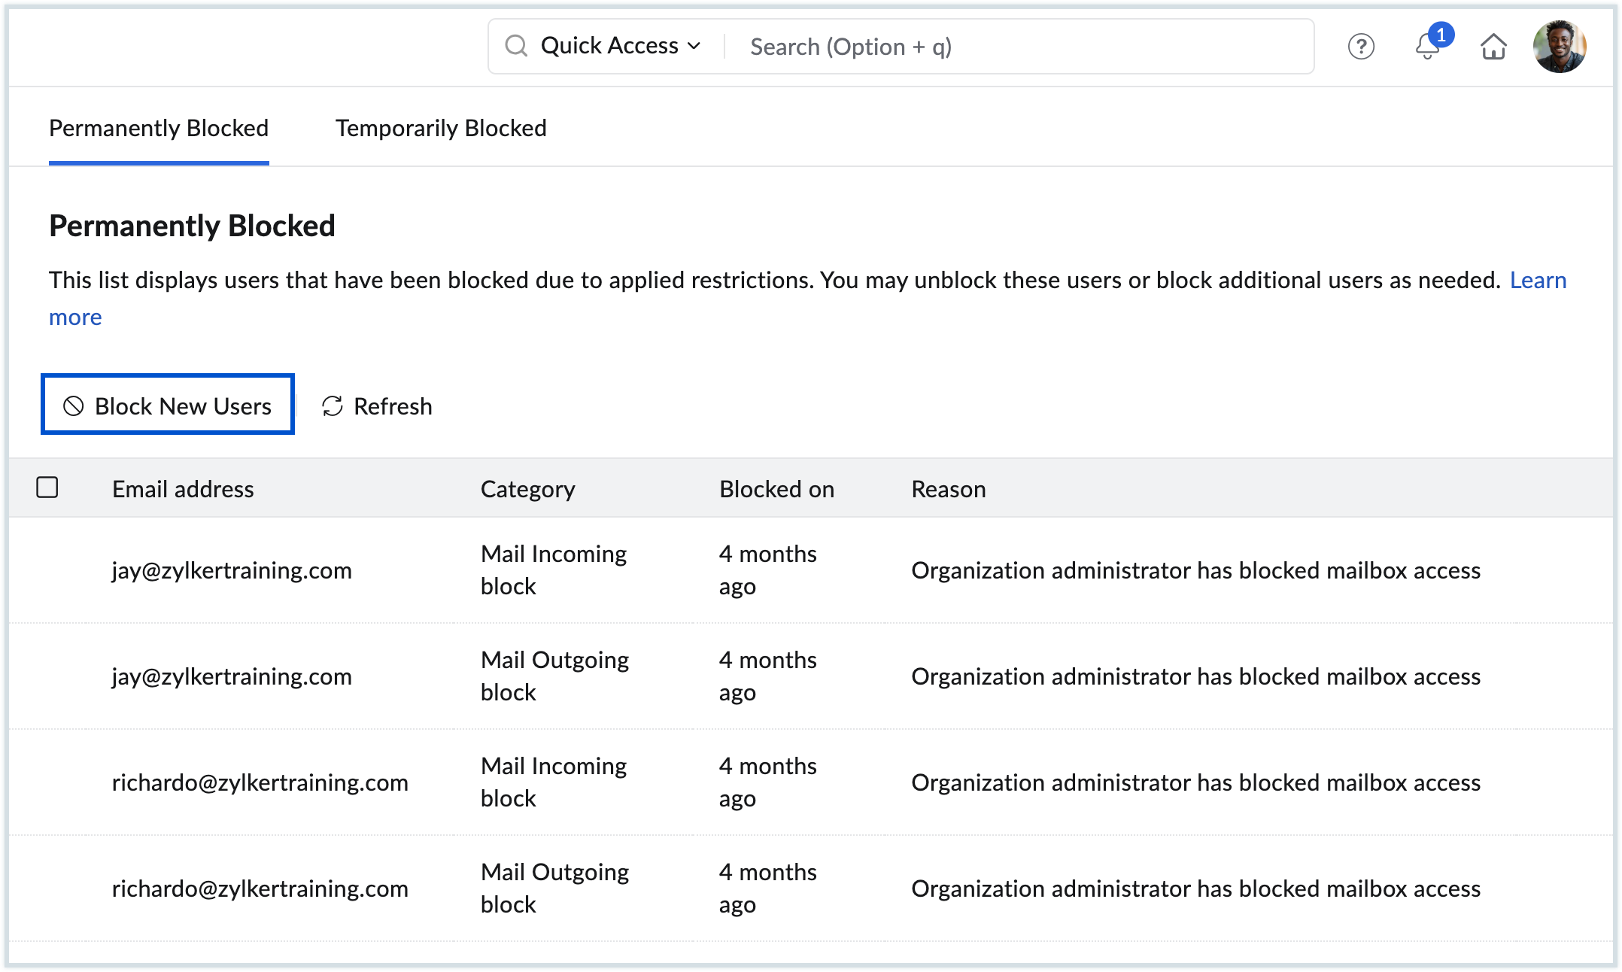The height and width of the screenshot is (972, 1622).
Task: Click the Blocked on column header
Action: pyautogui.click(x=776, y=489)
